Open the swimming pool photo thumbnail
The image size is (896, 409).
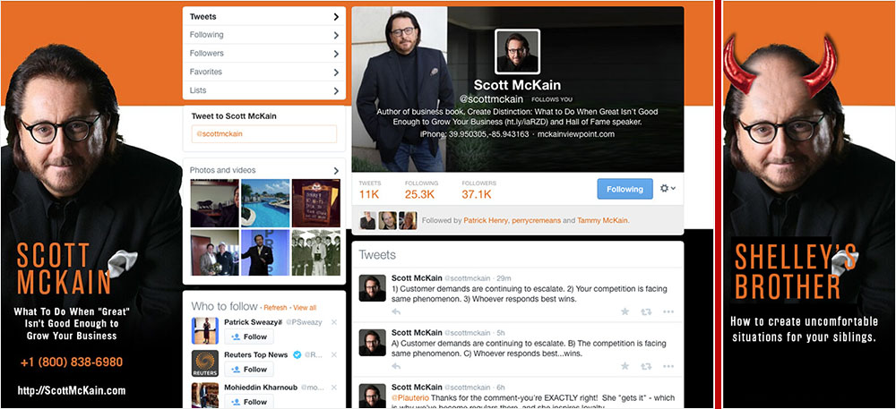pos(265,203)
